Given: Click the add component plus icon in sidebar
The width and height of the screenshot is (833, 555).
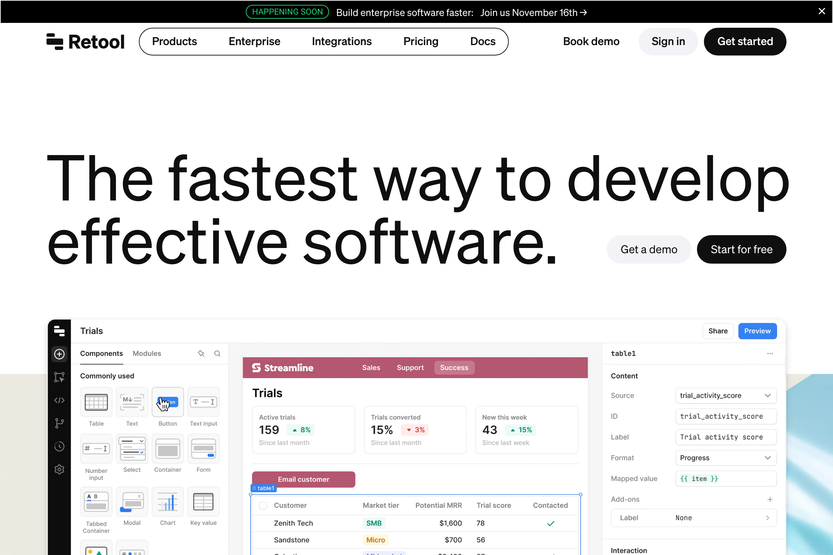Looking at the screenshot, I should tap(59, 354).
